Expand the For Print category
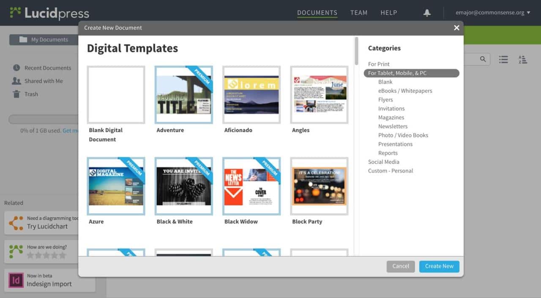The width and height of the screenshot is (541, 298). (x=379, y=64)
